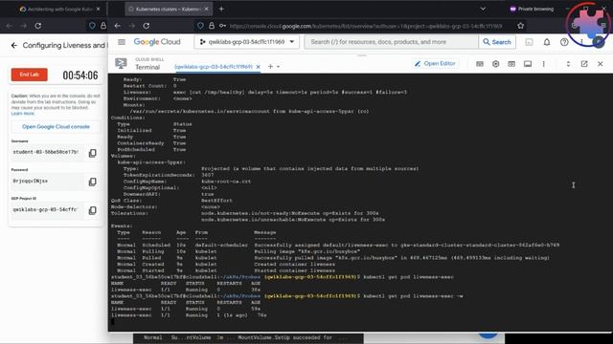Activate Cloud Shell icon in console header
The height and width of the screenshot is (344, 613).
529,42
